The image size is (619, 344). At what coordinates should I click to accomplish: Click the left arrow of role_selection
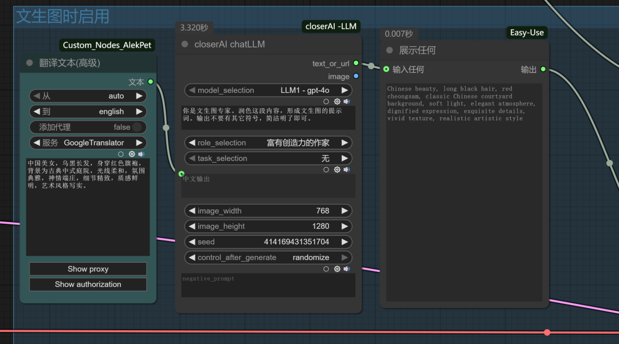coord(192,143)
